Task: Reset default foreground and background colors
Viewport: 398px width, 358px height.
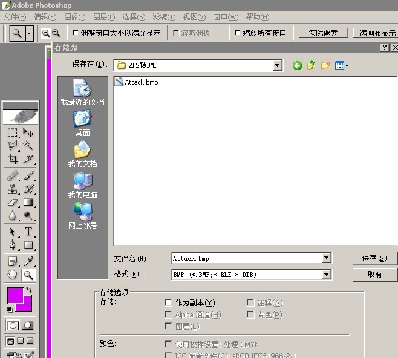Action: point(10,309)
